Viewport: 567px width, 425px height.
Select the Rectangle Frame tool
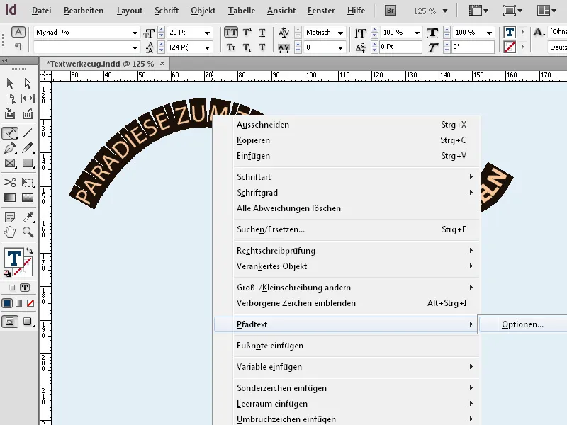point(10,163)
